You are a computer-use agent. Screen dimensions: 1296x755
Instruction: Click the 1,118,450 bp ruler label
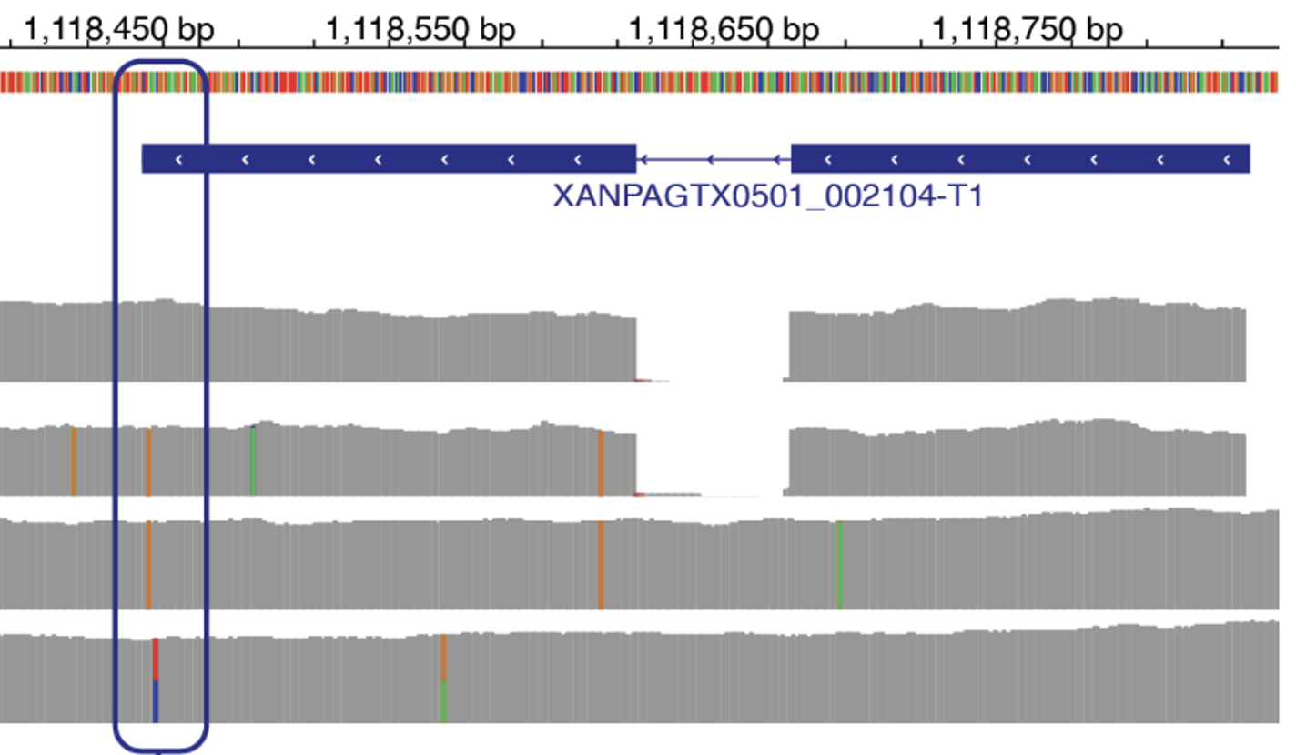116,30
